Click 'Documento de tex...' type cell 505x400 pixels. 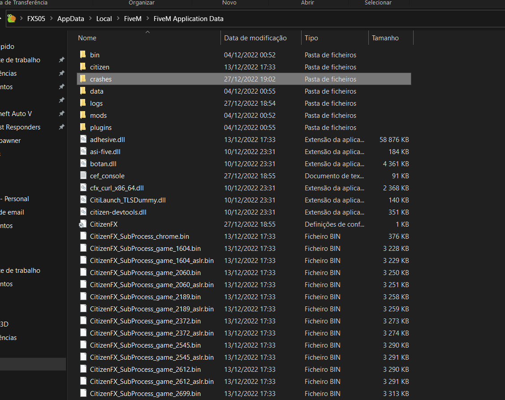pyautogui.click(x=334, y=176)
